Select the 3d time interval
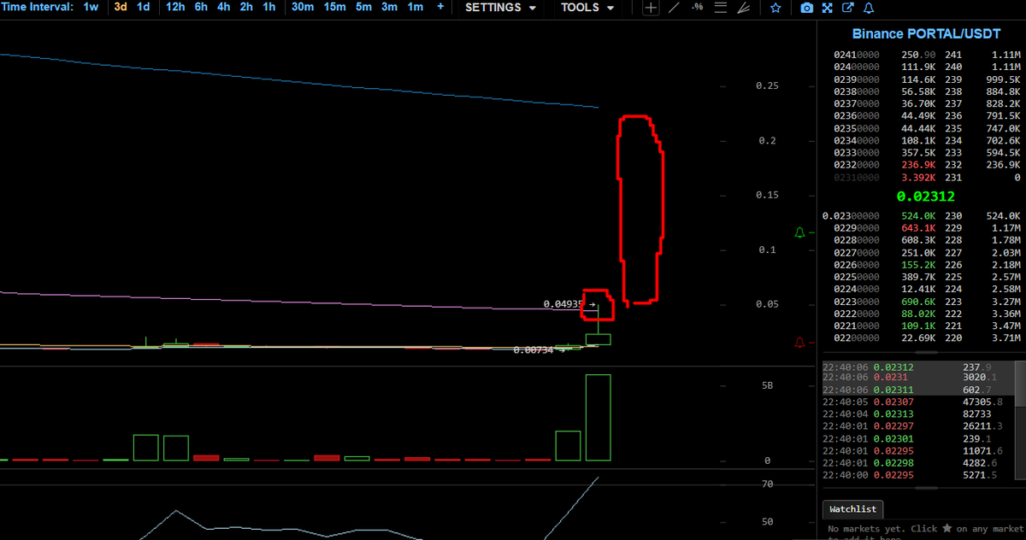Screen dimensions: 1026x540 coord(121,7)
